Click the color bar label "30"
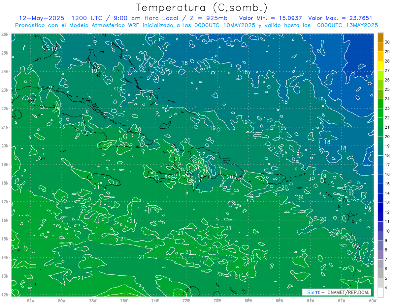 tap(387, 42)
